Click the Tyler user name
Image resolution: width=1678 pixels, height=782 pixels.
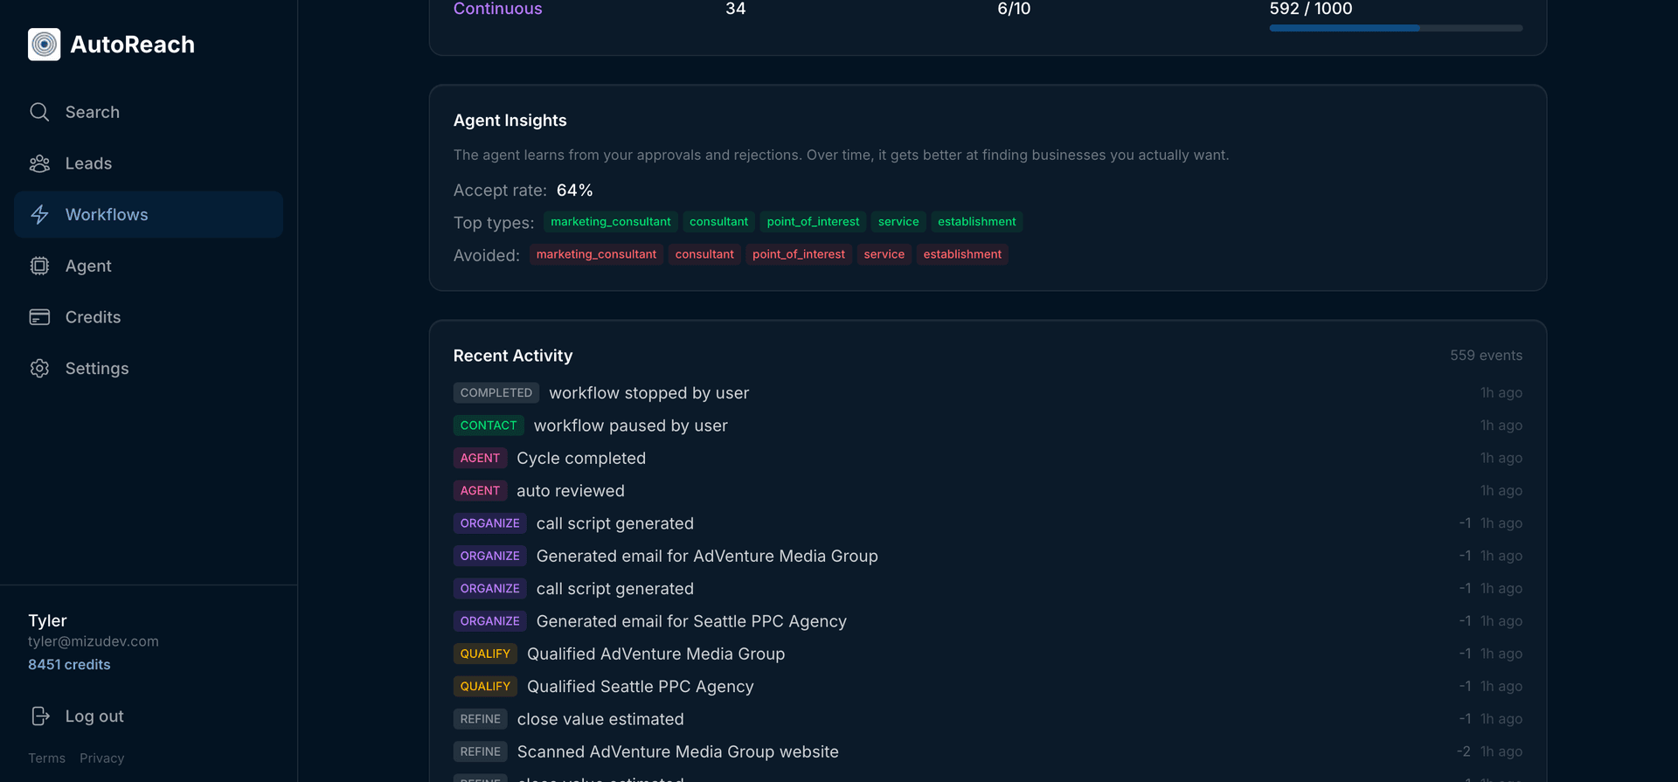[x=47, y=620]
